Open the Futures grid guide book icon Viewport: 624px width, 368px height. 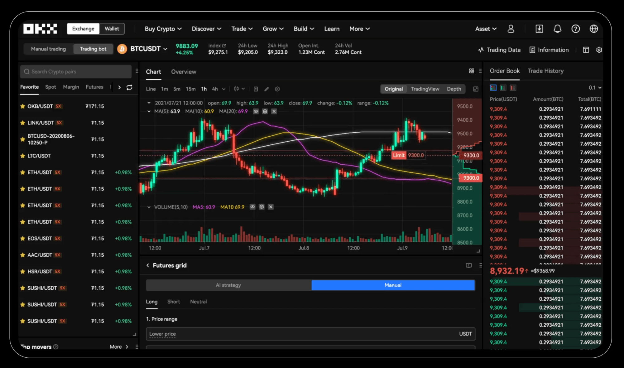[469, 265]
